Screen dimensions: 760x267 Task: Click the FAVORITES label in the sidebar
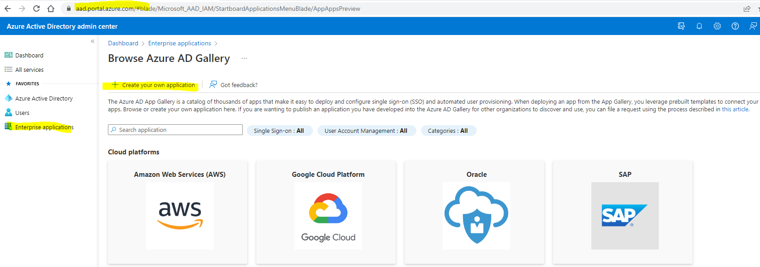pyautogui.click(x=27, y=83)
